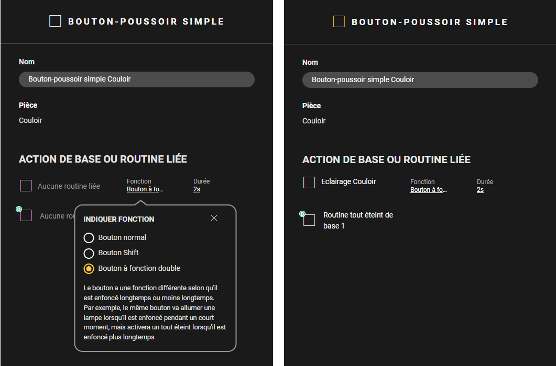Click the badged icon beside 'Routine tout éteint'

click(309, 220)
